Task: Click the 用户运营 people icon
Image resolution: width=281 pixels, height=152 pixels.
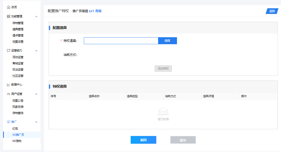Action: click(x=9, y=94)
